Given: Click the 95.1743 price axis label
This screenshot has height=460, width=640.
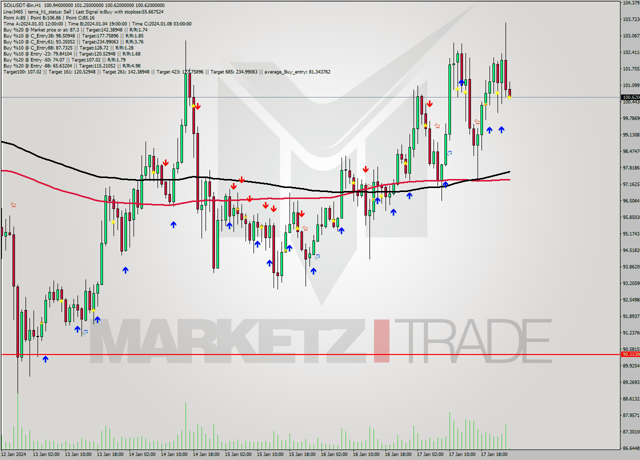Looking at the screenshot, I should click(x=631, y=233).
